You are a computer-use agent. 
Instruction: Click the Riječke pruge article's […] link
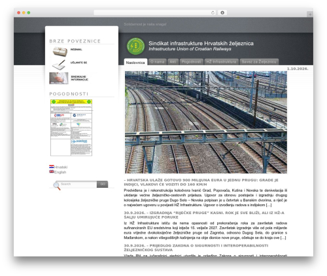point(283,238)
